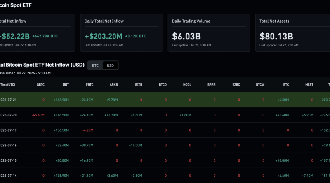Screen dimensions: 330x183
Task: Open the Total Net Assets card
Action: [293, 33]
